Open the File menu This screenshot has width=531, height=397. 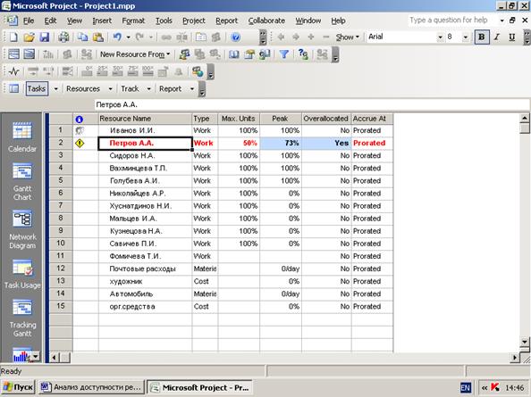29,21
